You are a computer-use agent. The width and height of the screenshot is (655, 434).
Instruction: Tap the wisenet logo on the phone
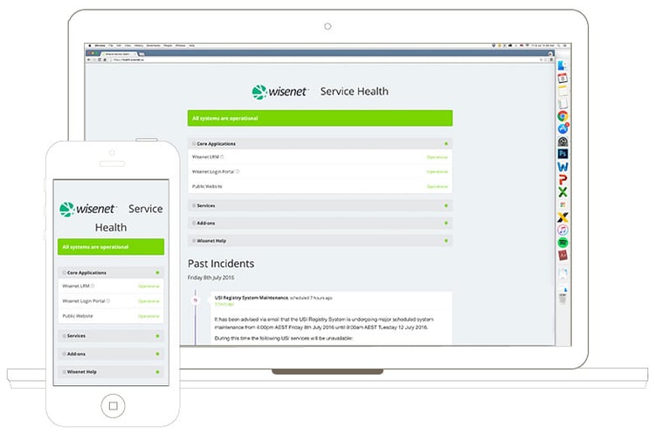point(87,209)
